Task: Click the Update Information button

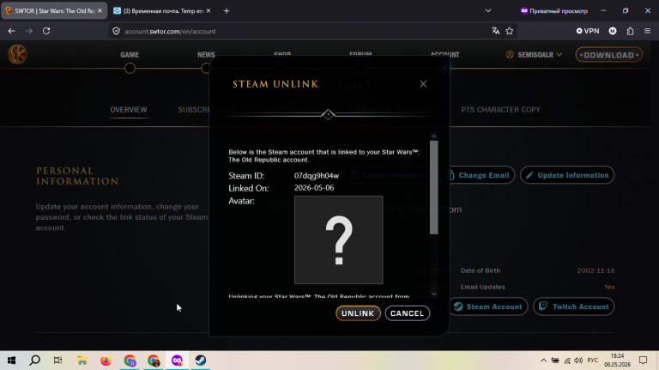Action: point(567,175)
